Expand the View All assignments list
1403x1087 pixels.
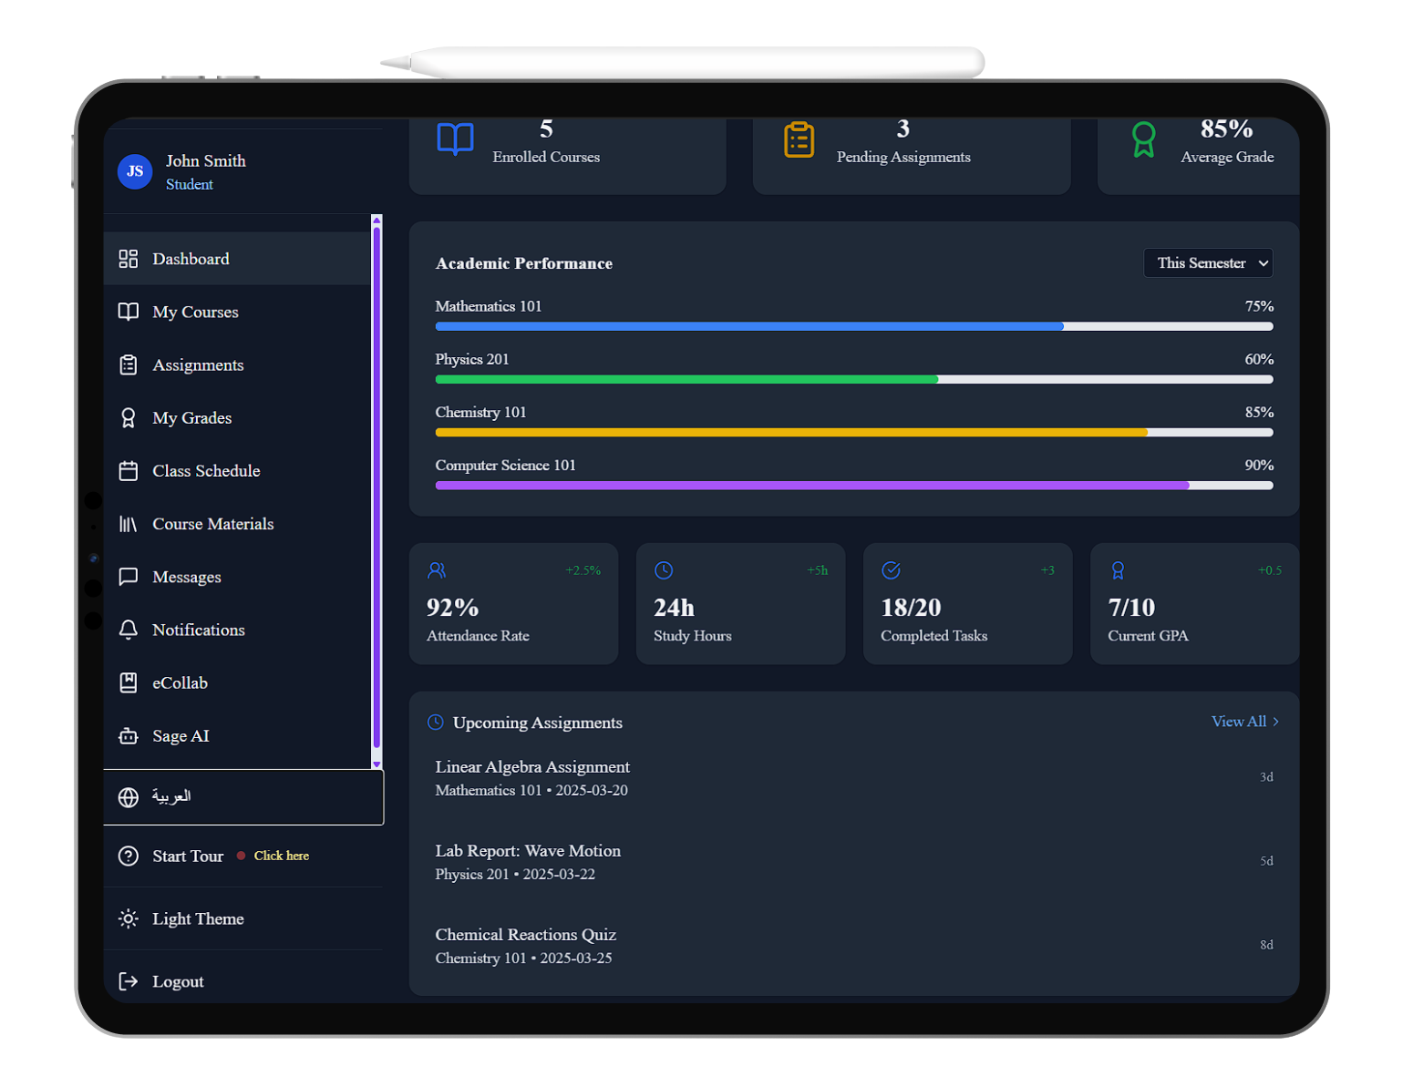click(1244, 721)
